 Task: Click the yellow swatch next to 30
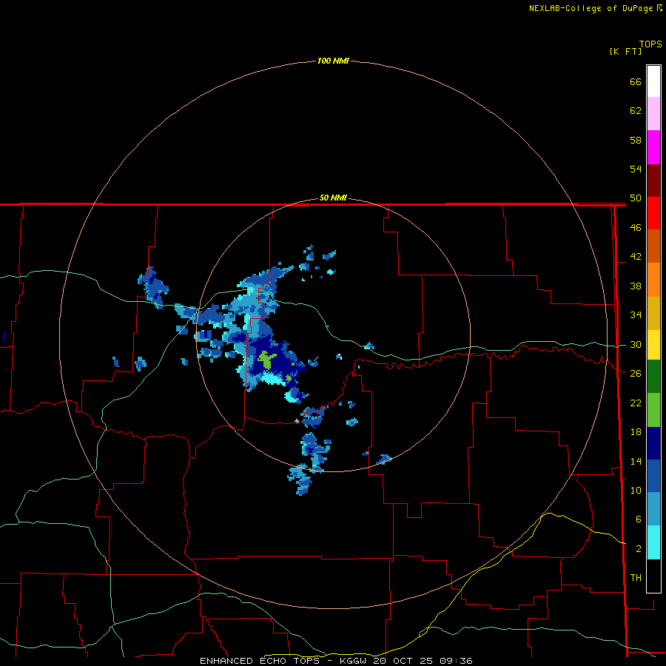(x=653, y=344)
